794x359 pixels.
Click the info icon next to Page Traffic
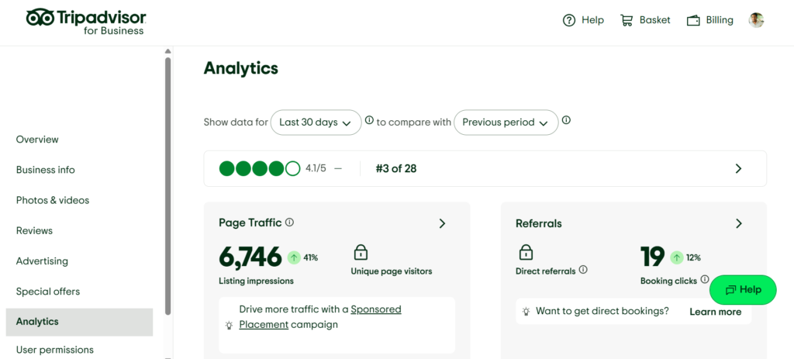click(x=289, y=223)
